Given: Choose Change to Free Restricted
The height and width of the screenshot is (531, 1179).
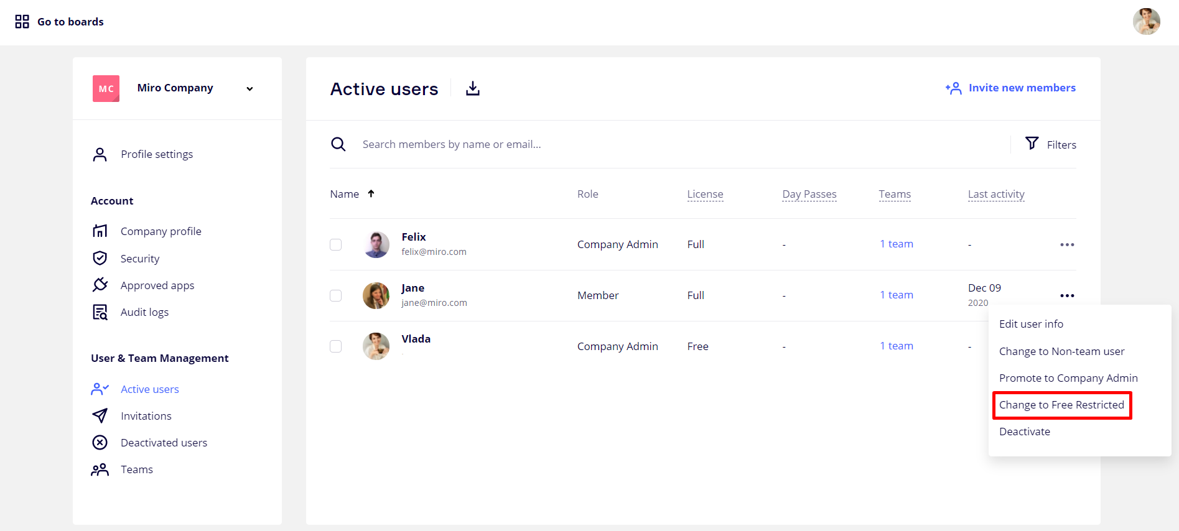Looking at the screenshot, I should tap(1061, 405).
